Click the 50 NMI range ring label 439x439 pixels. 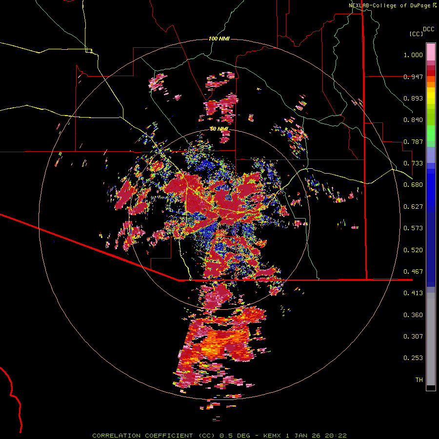click(x=219, y=129)
